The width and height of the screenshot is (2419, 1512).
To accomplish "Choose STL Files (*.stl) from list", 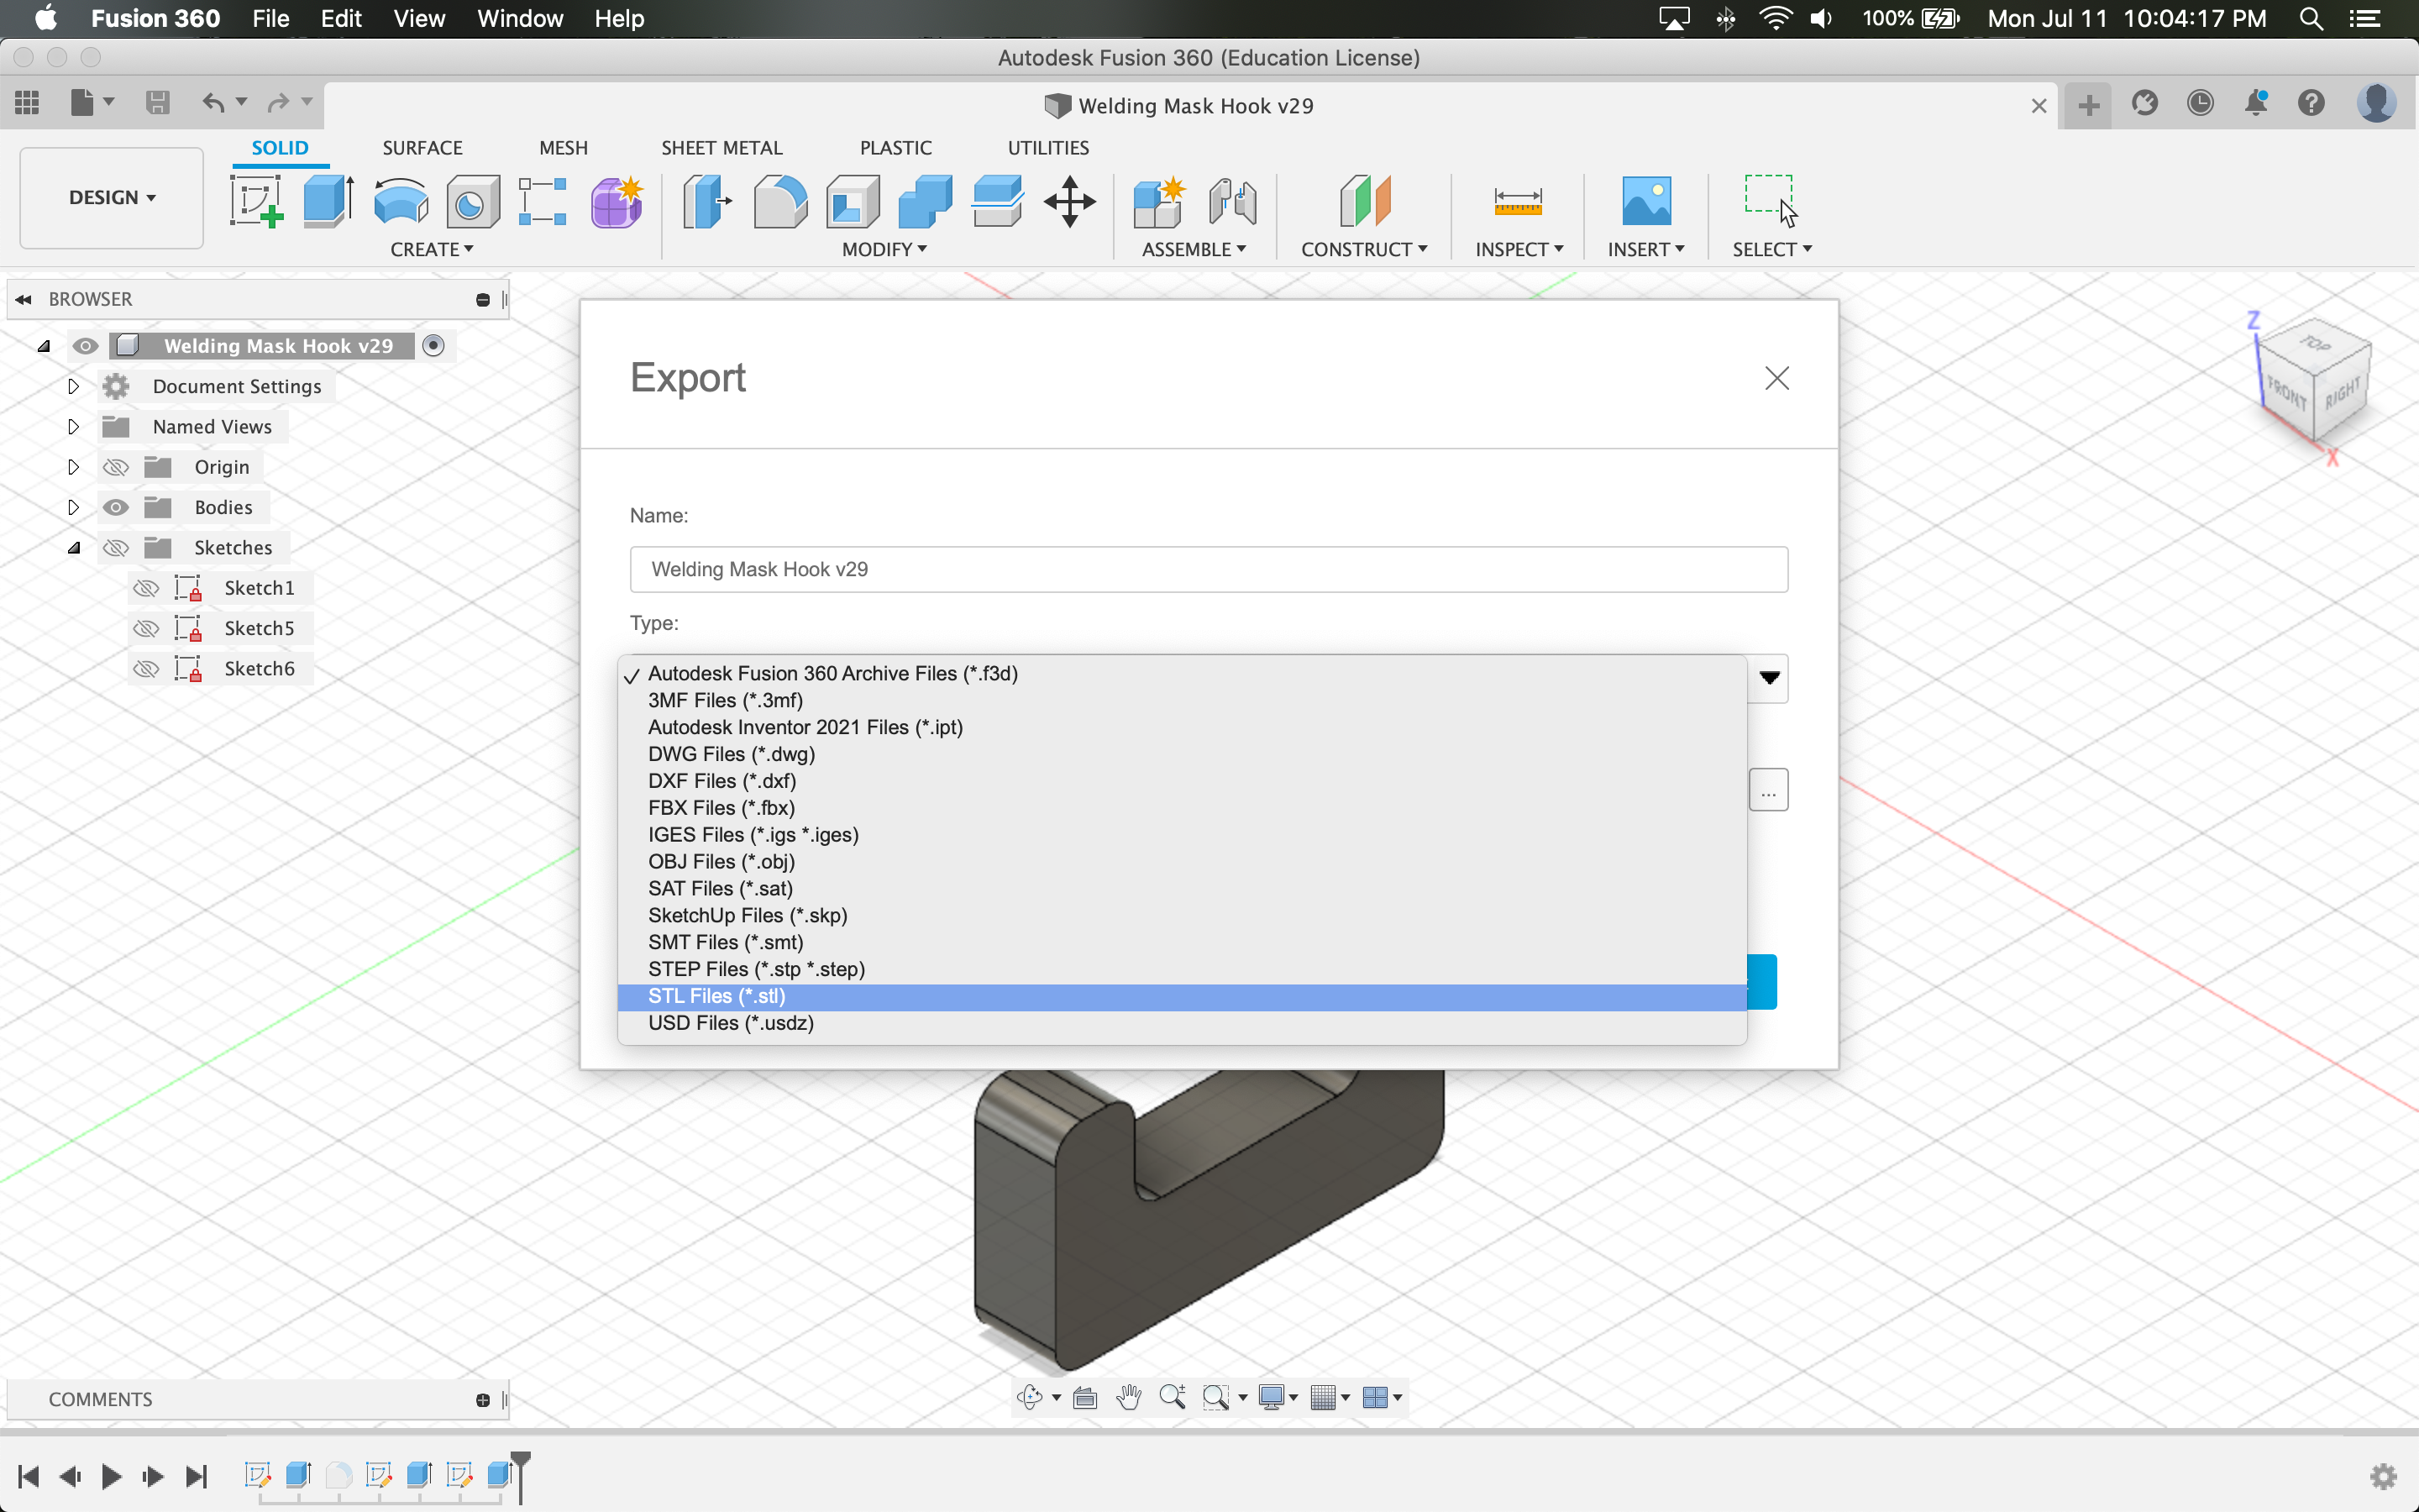I will [x=1182, y=996].
